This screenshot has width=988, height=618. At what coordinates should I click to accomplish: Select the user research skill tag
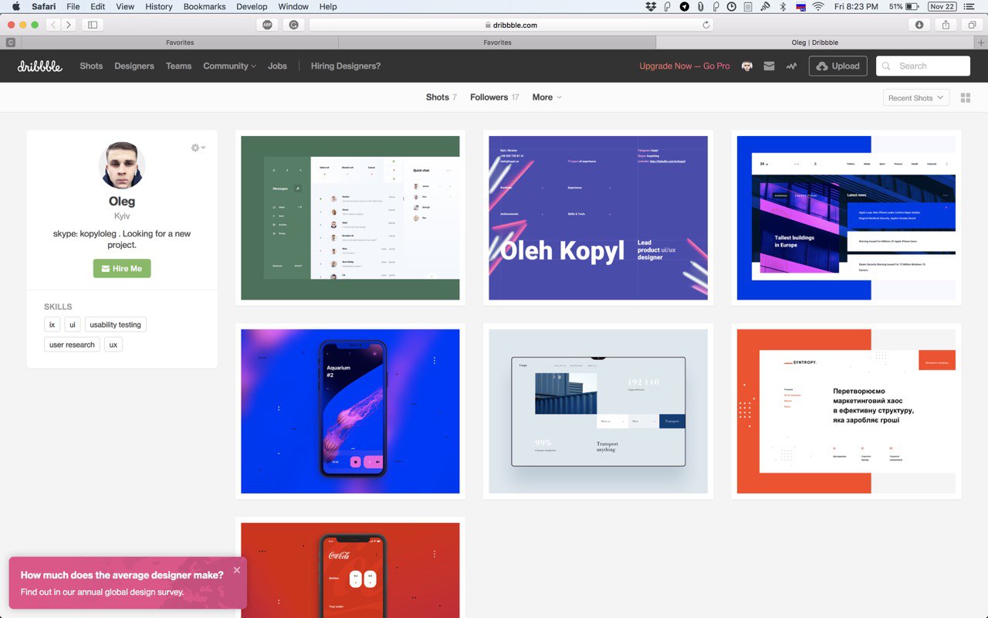click(x=72, y=345)
